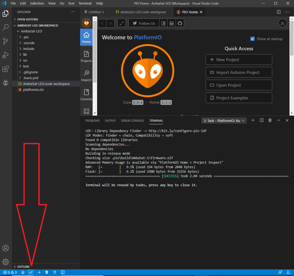294x276 pixels.
Task: Click Open Project button
Action: 239,85
